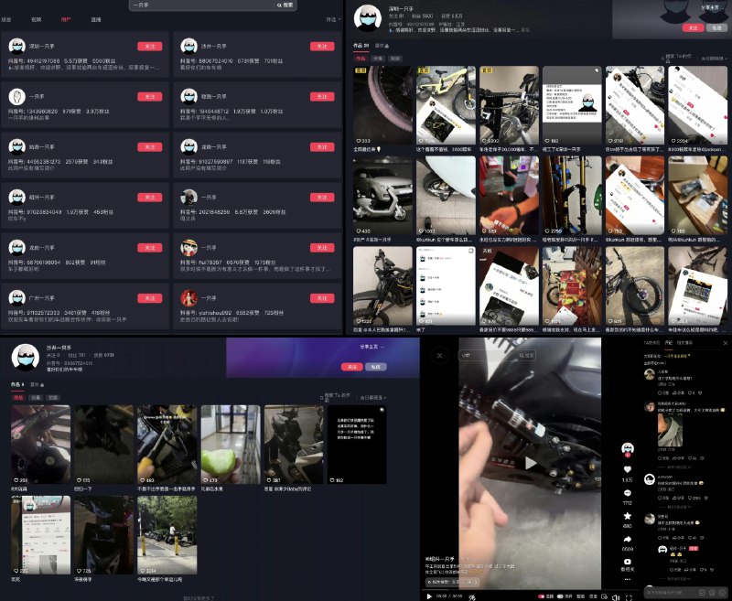Switch to the 视频 search tab
This screenshot has height=601, width=732.
tap(36, 19)
